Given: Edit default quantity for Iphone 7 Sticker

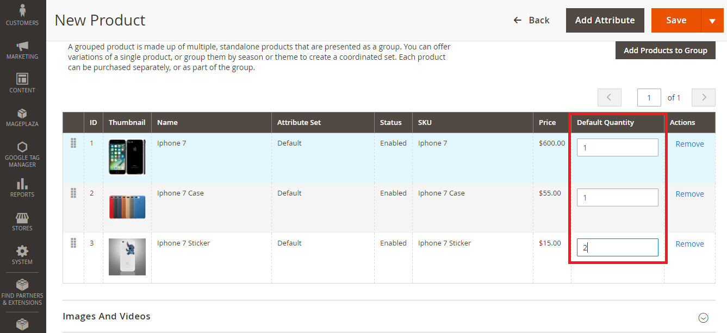Looking at the screenshot, I should 618,247.
